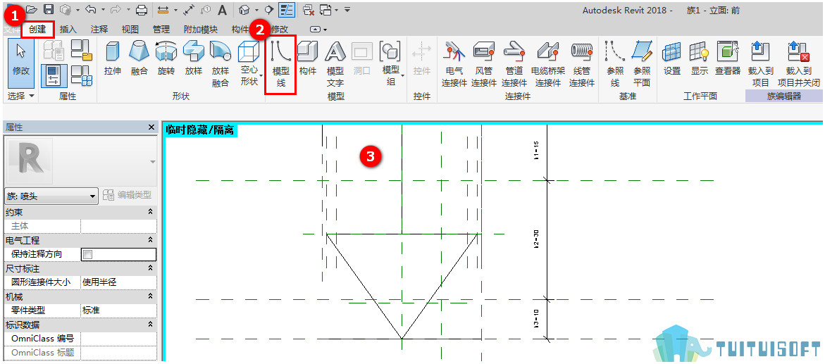
Task: Click the Print icon
Action: click(x=142, y=9)
